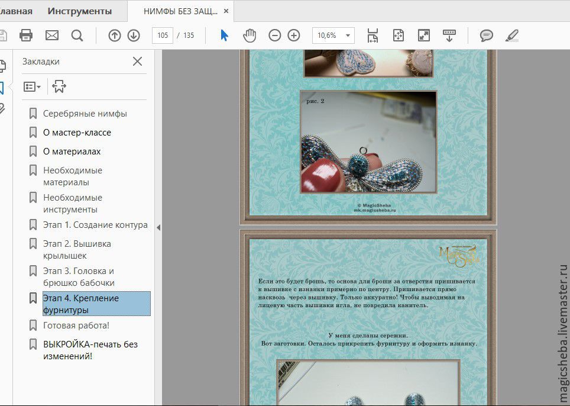Open bookmark Необходимые инструменты
Screen dimensions: 570x406
(73, 204)
